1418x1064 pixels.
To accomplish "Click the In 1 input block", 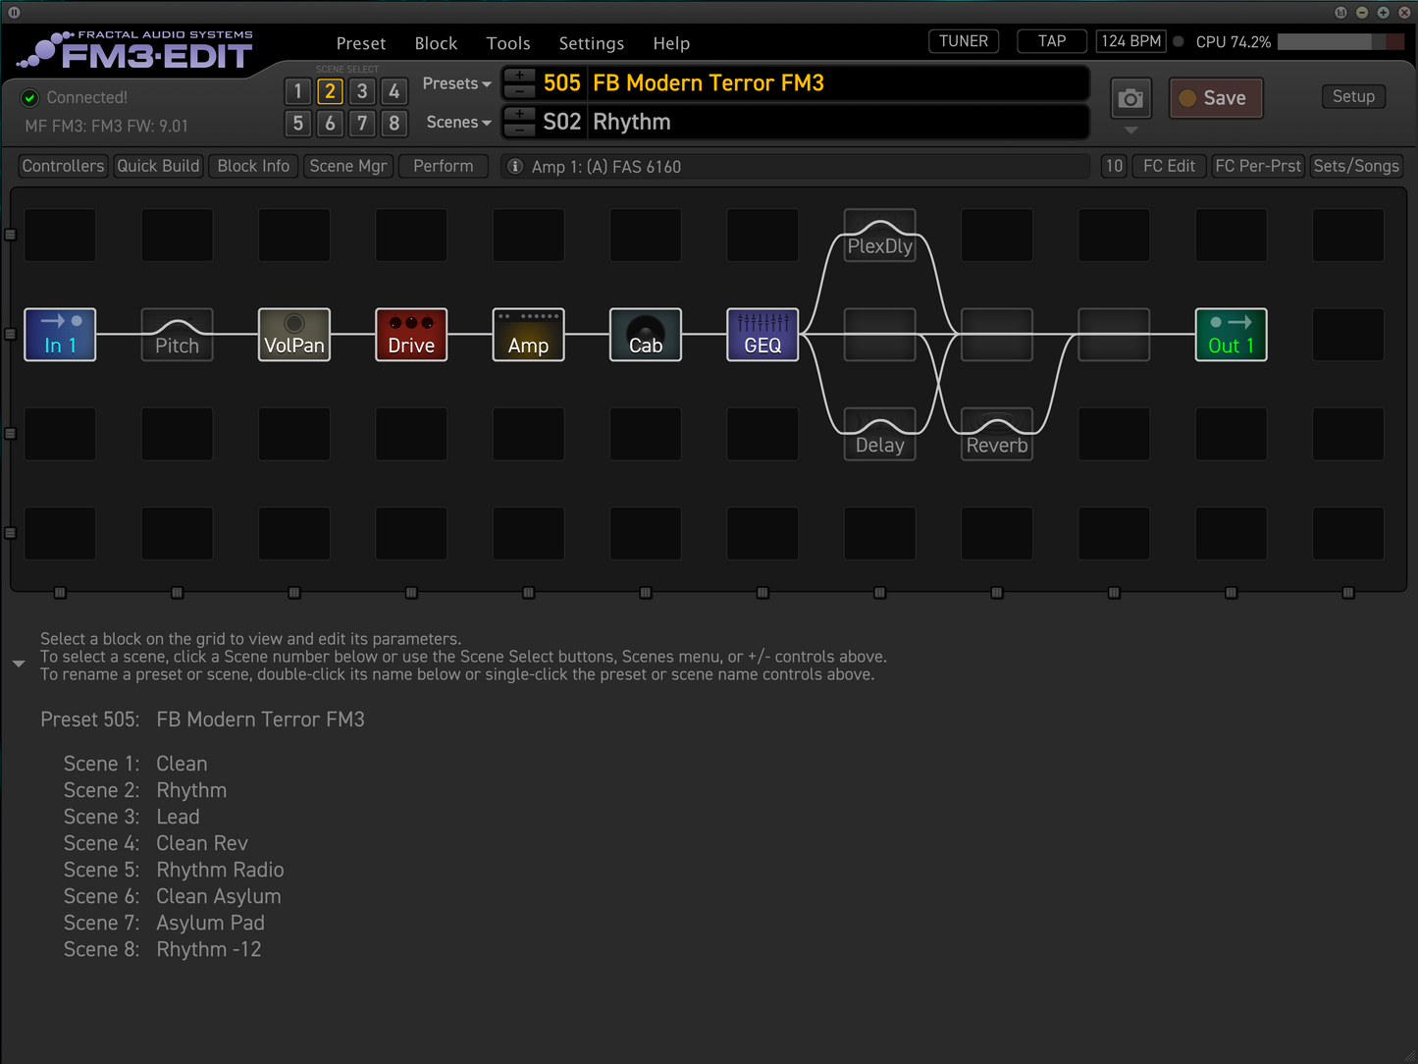I will point(60,335).
